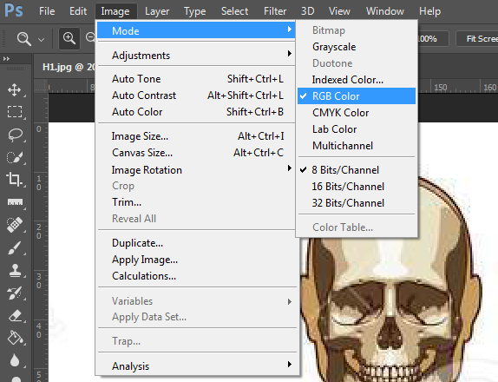Select the Paint Bucket tool
The image size is (498, 382).
pyautogui.click(x=15, y=338)
